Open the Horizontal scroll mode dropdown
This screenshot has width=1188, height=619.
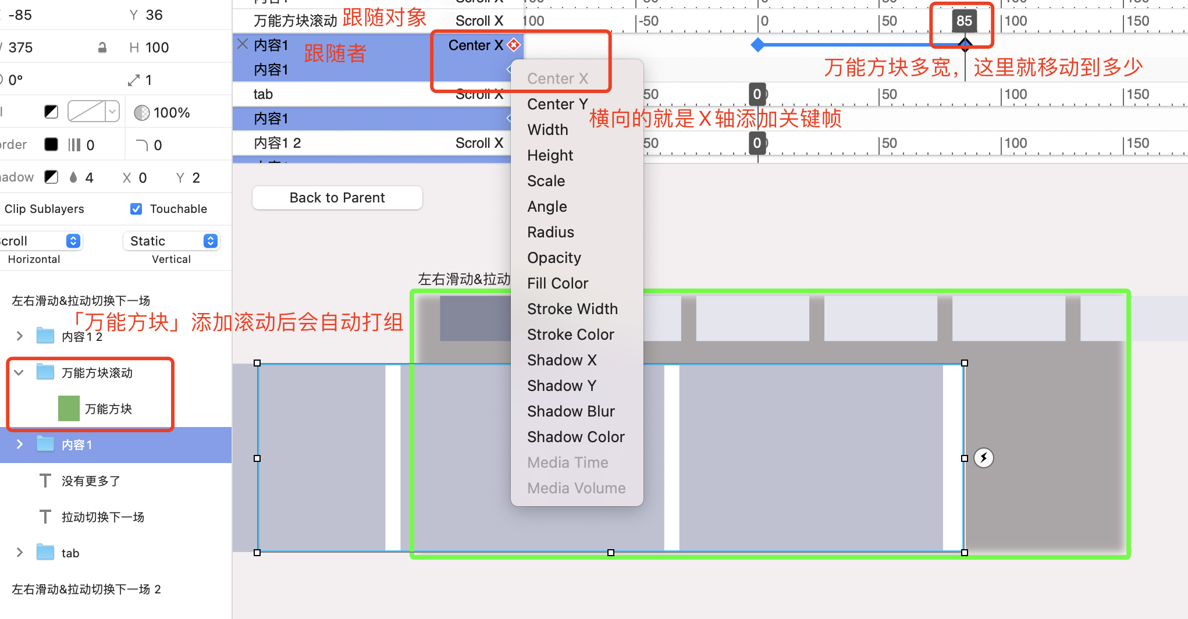point(40,241)
